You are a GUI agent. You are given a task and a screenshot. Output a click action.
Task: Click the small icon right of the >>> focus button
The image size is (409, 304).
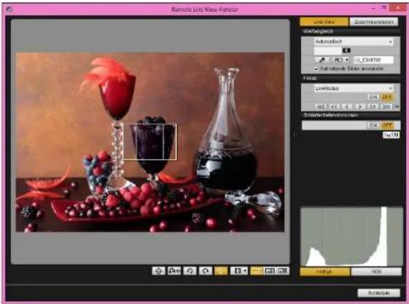click(x=397, y=106)
